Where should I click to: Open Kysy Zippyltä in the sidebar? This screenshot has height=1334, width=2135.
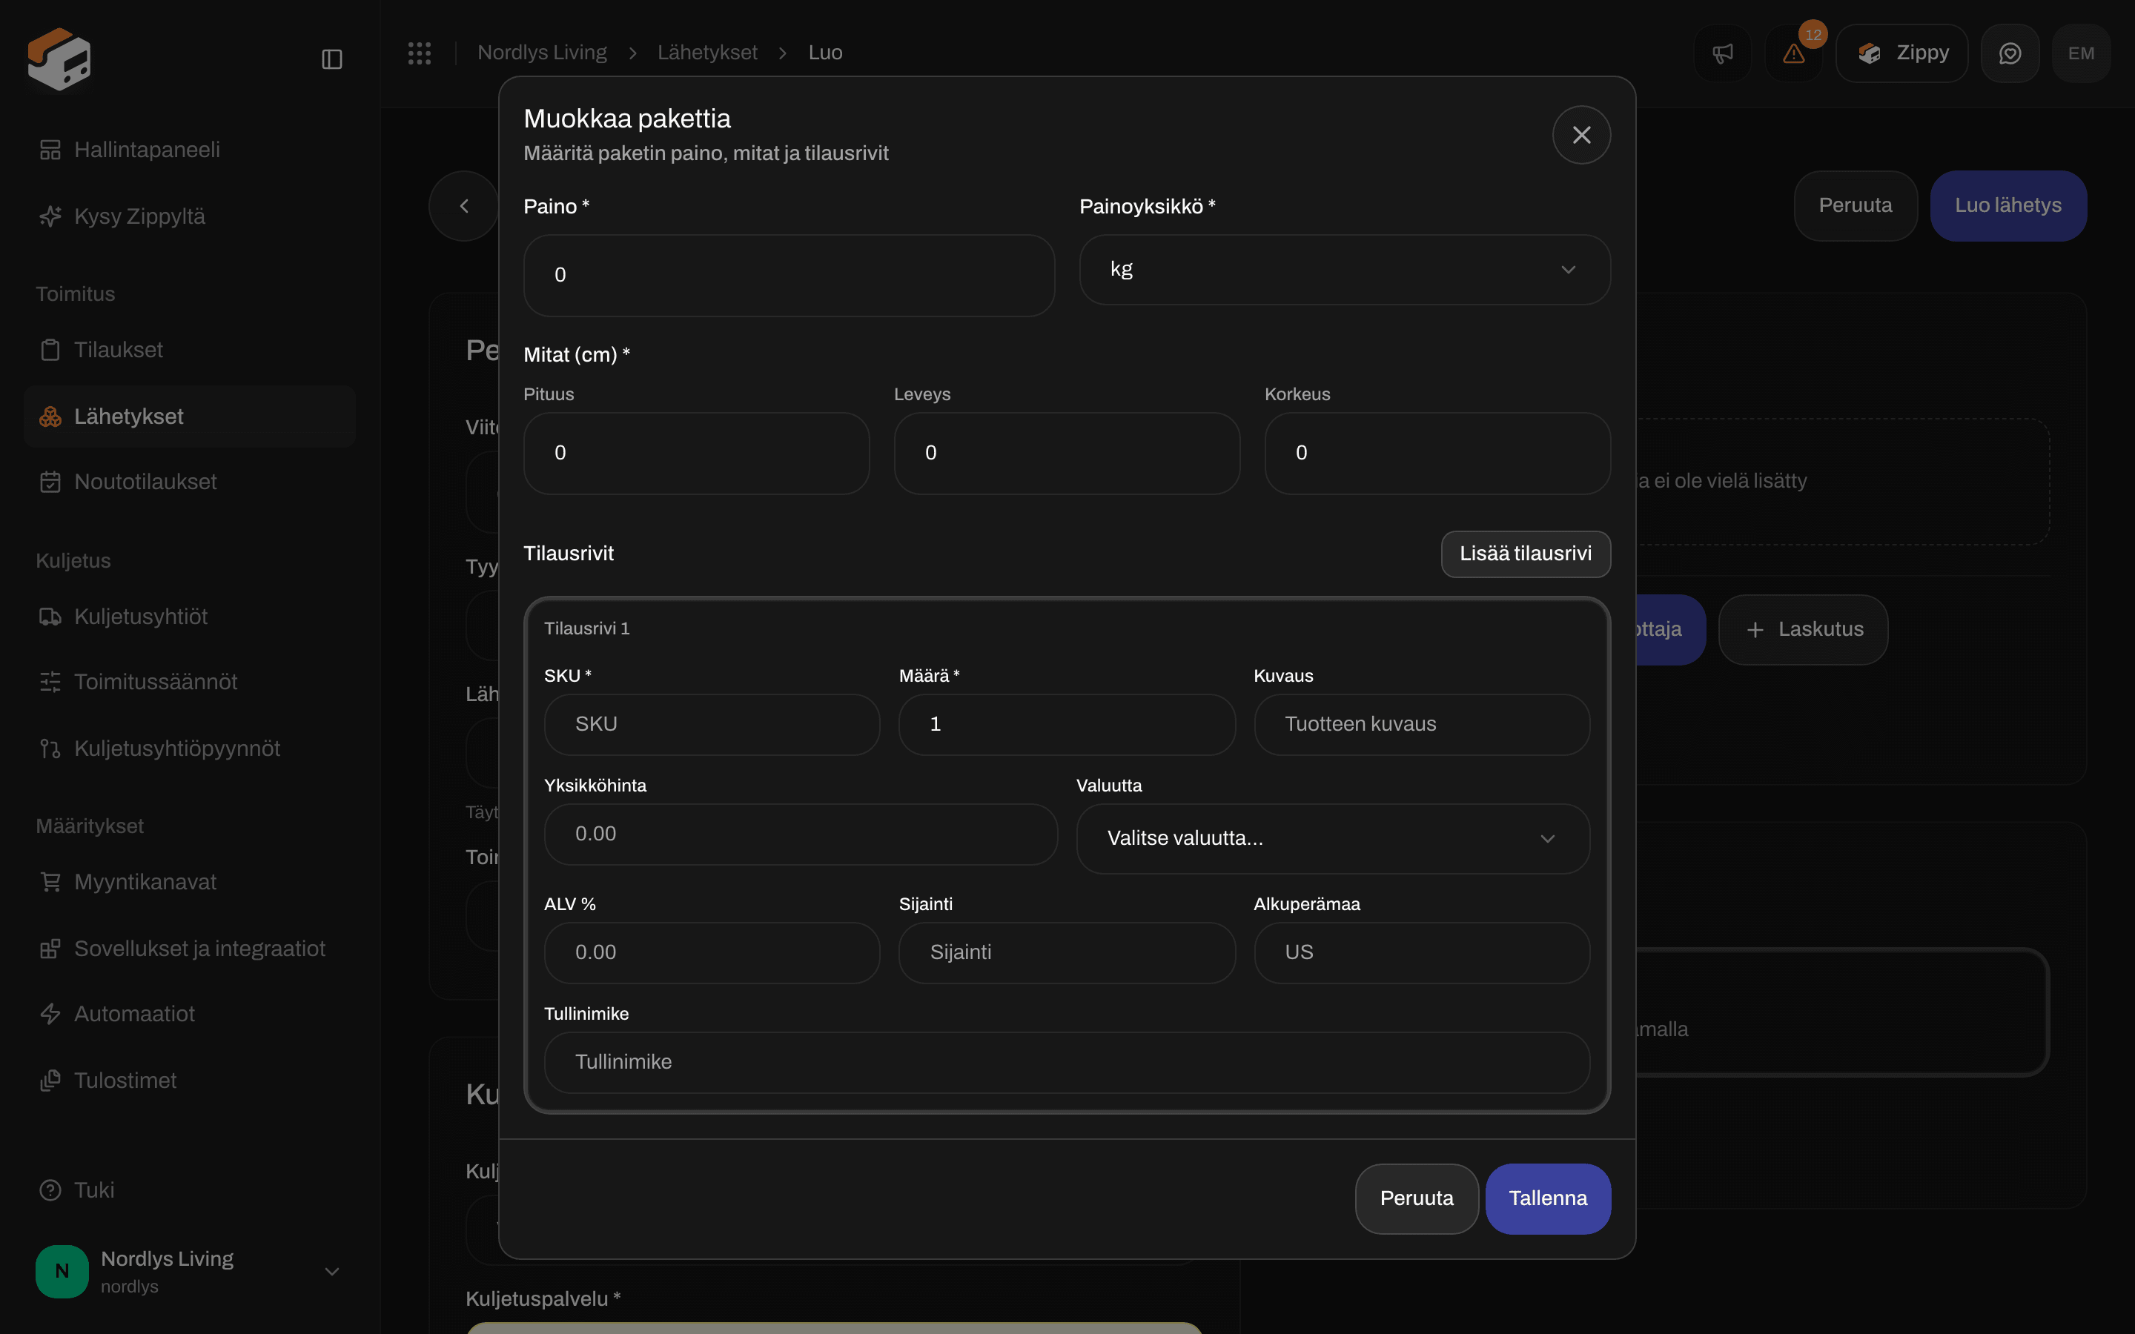(x=190, y=216)
